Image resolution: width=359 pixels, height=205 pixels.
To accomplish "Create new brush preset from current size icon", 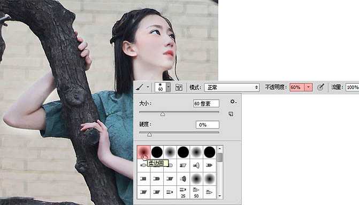I will click(231, 114).
